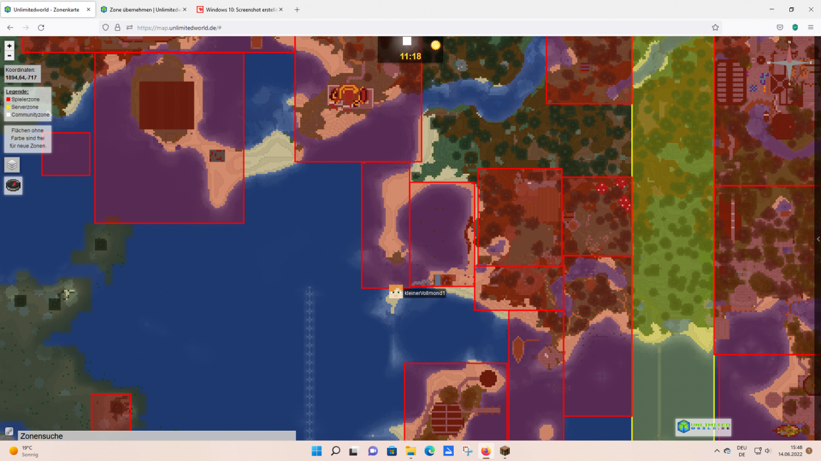Click the yellow Serverzone legend swatch
The width and height of the screenshot is (821, 461).
point(8,107)
